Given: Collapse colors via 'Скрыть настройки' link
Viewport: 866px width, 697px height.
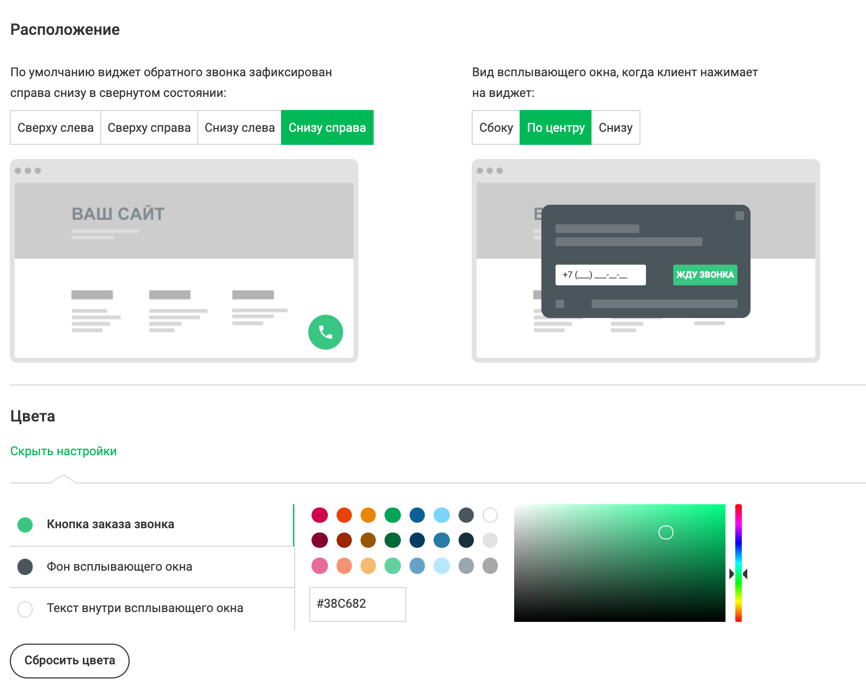Looking at the screenshot, I should pyautogui.click(x=64, y=451).
